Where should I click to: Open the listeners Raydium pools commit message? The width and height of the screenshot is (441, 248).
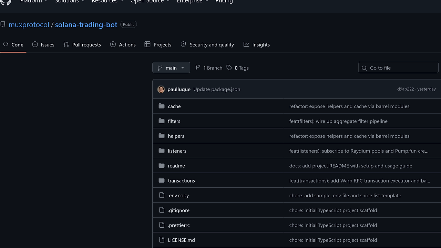point(359,151)
